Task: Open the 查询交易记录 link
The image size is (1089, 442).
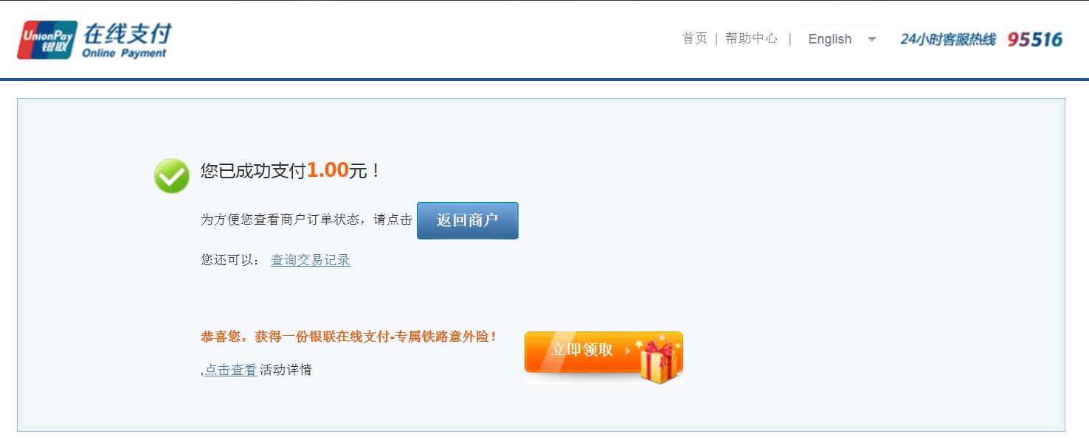Action: [x=311, y=260]
